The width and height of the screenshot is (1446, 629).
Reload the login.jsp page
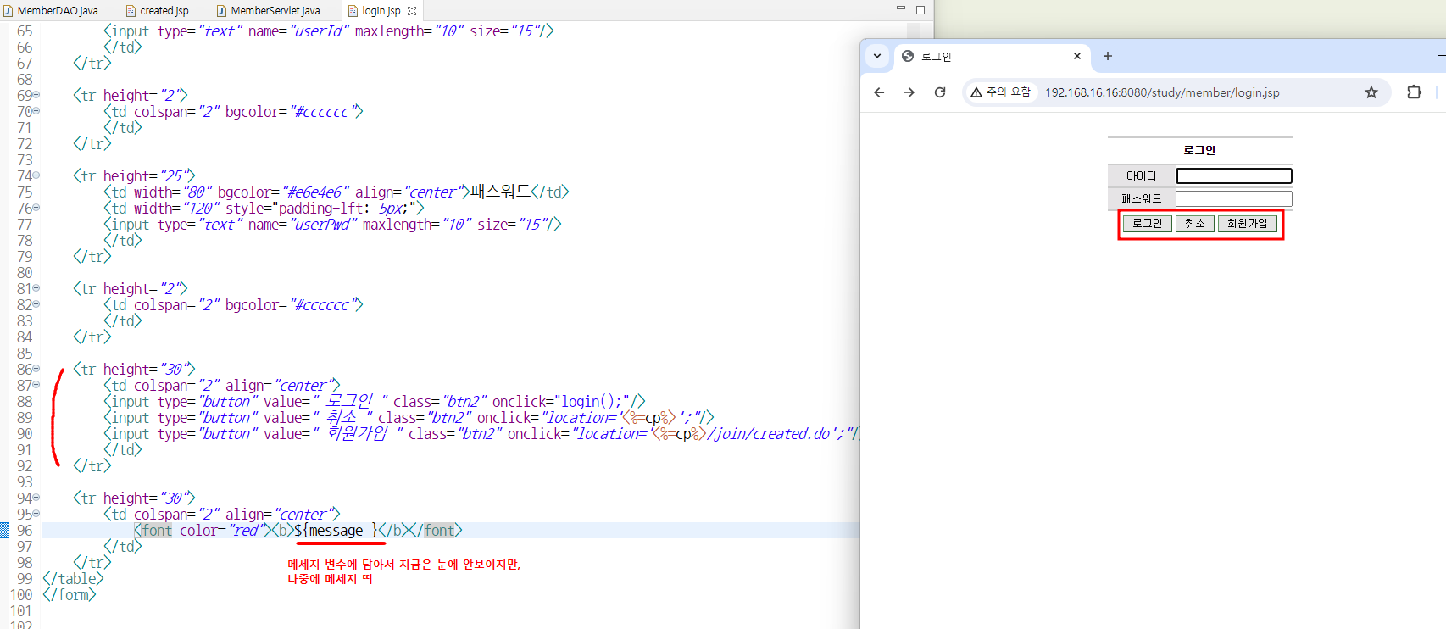[x=940, y=92]
